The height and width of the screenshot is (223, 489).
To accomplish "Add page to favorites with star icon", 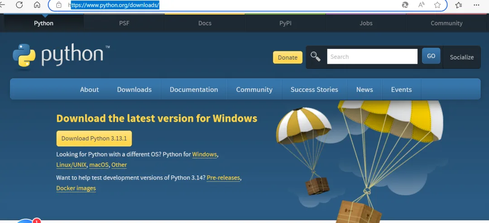I will pos(437,5).
